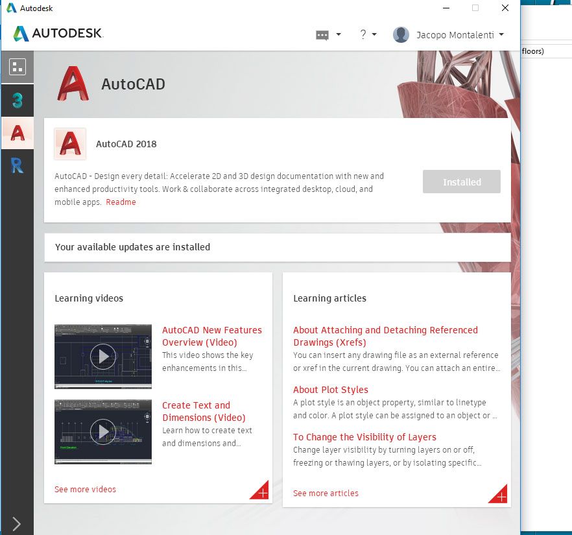Select the AutoCAD icon in sidebar
Image resolution: width=572 pixels, height=535 pixels.
[x=17, y=133]
